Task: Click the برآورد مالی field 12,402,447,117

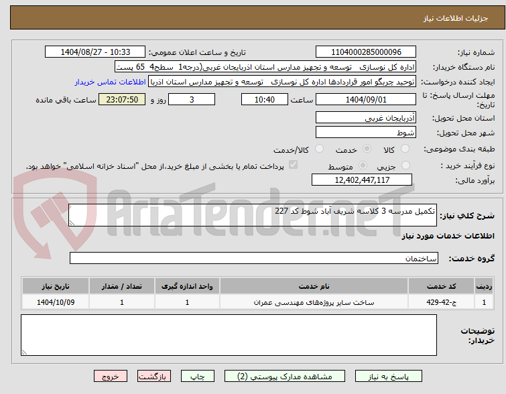Action: tap(362, 180)
